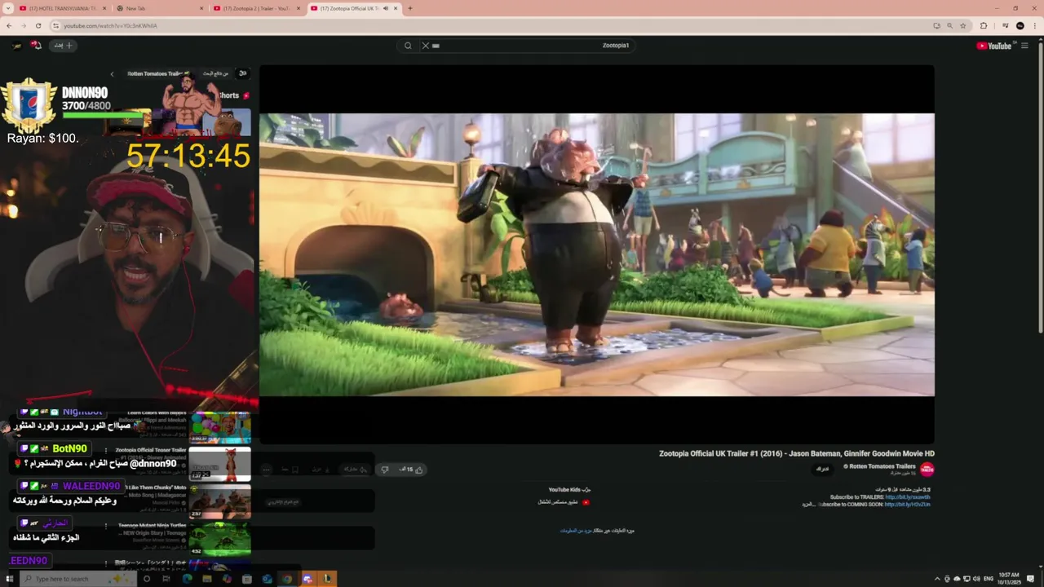The width and height of the screenshot is (1044, 587).
Task: Open the YouTube home logo
Action: (993, 46)
